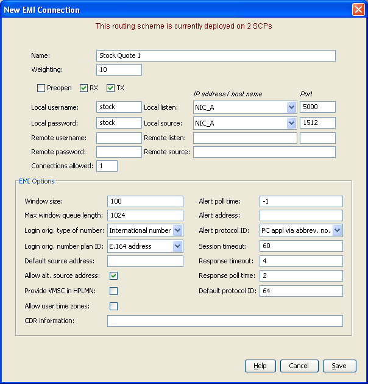Viewport: 368px width, 384px height.
Task: Cancel the new EMI connection
Action: pyautogui.click(x=299, y=366)
